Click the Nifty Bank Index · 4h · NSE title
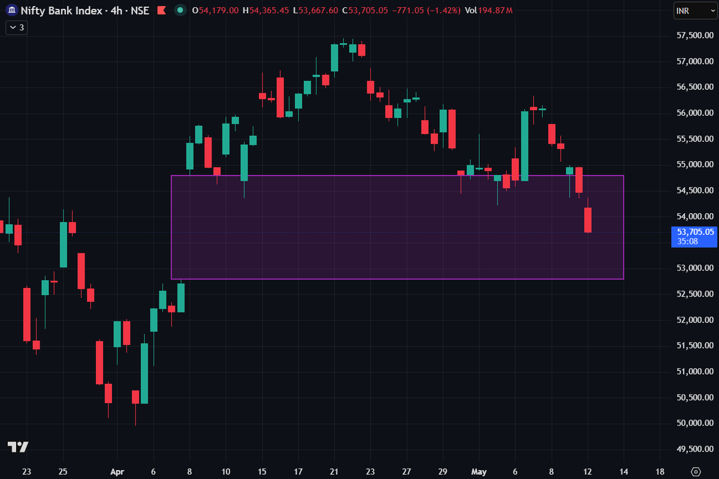The image size is (719, 479). click(x=86, y=10)
